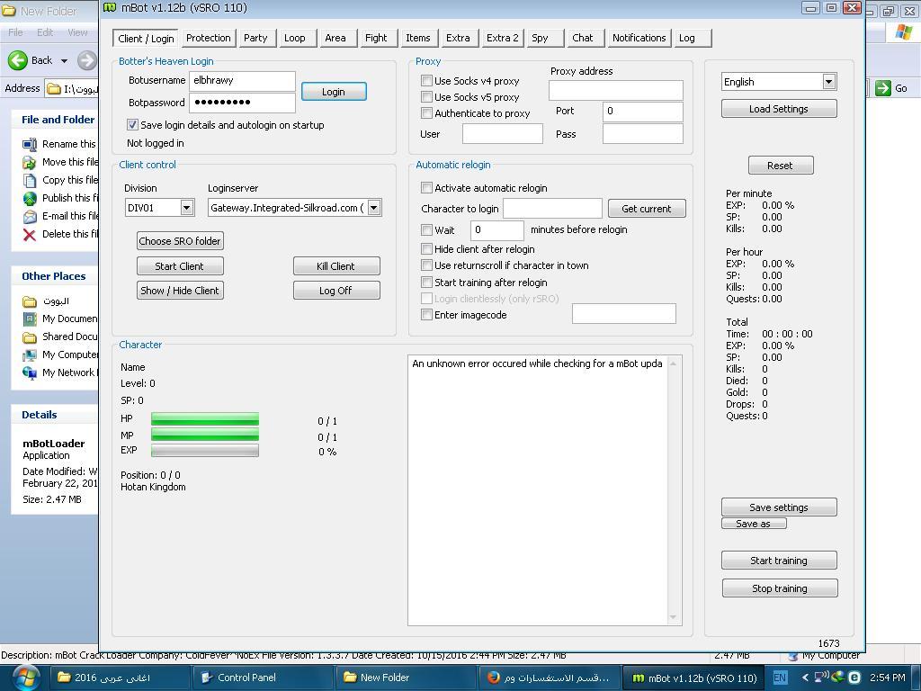Click the Copy this file icon

pos(30,180)
